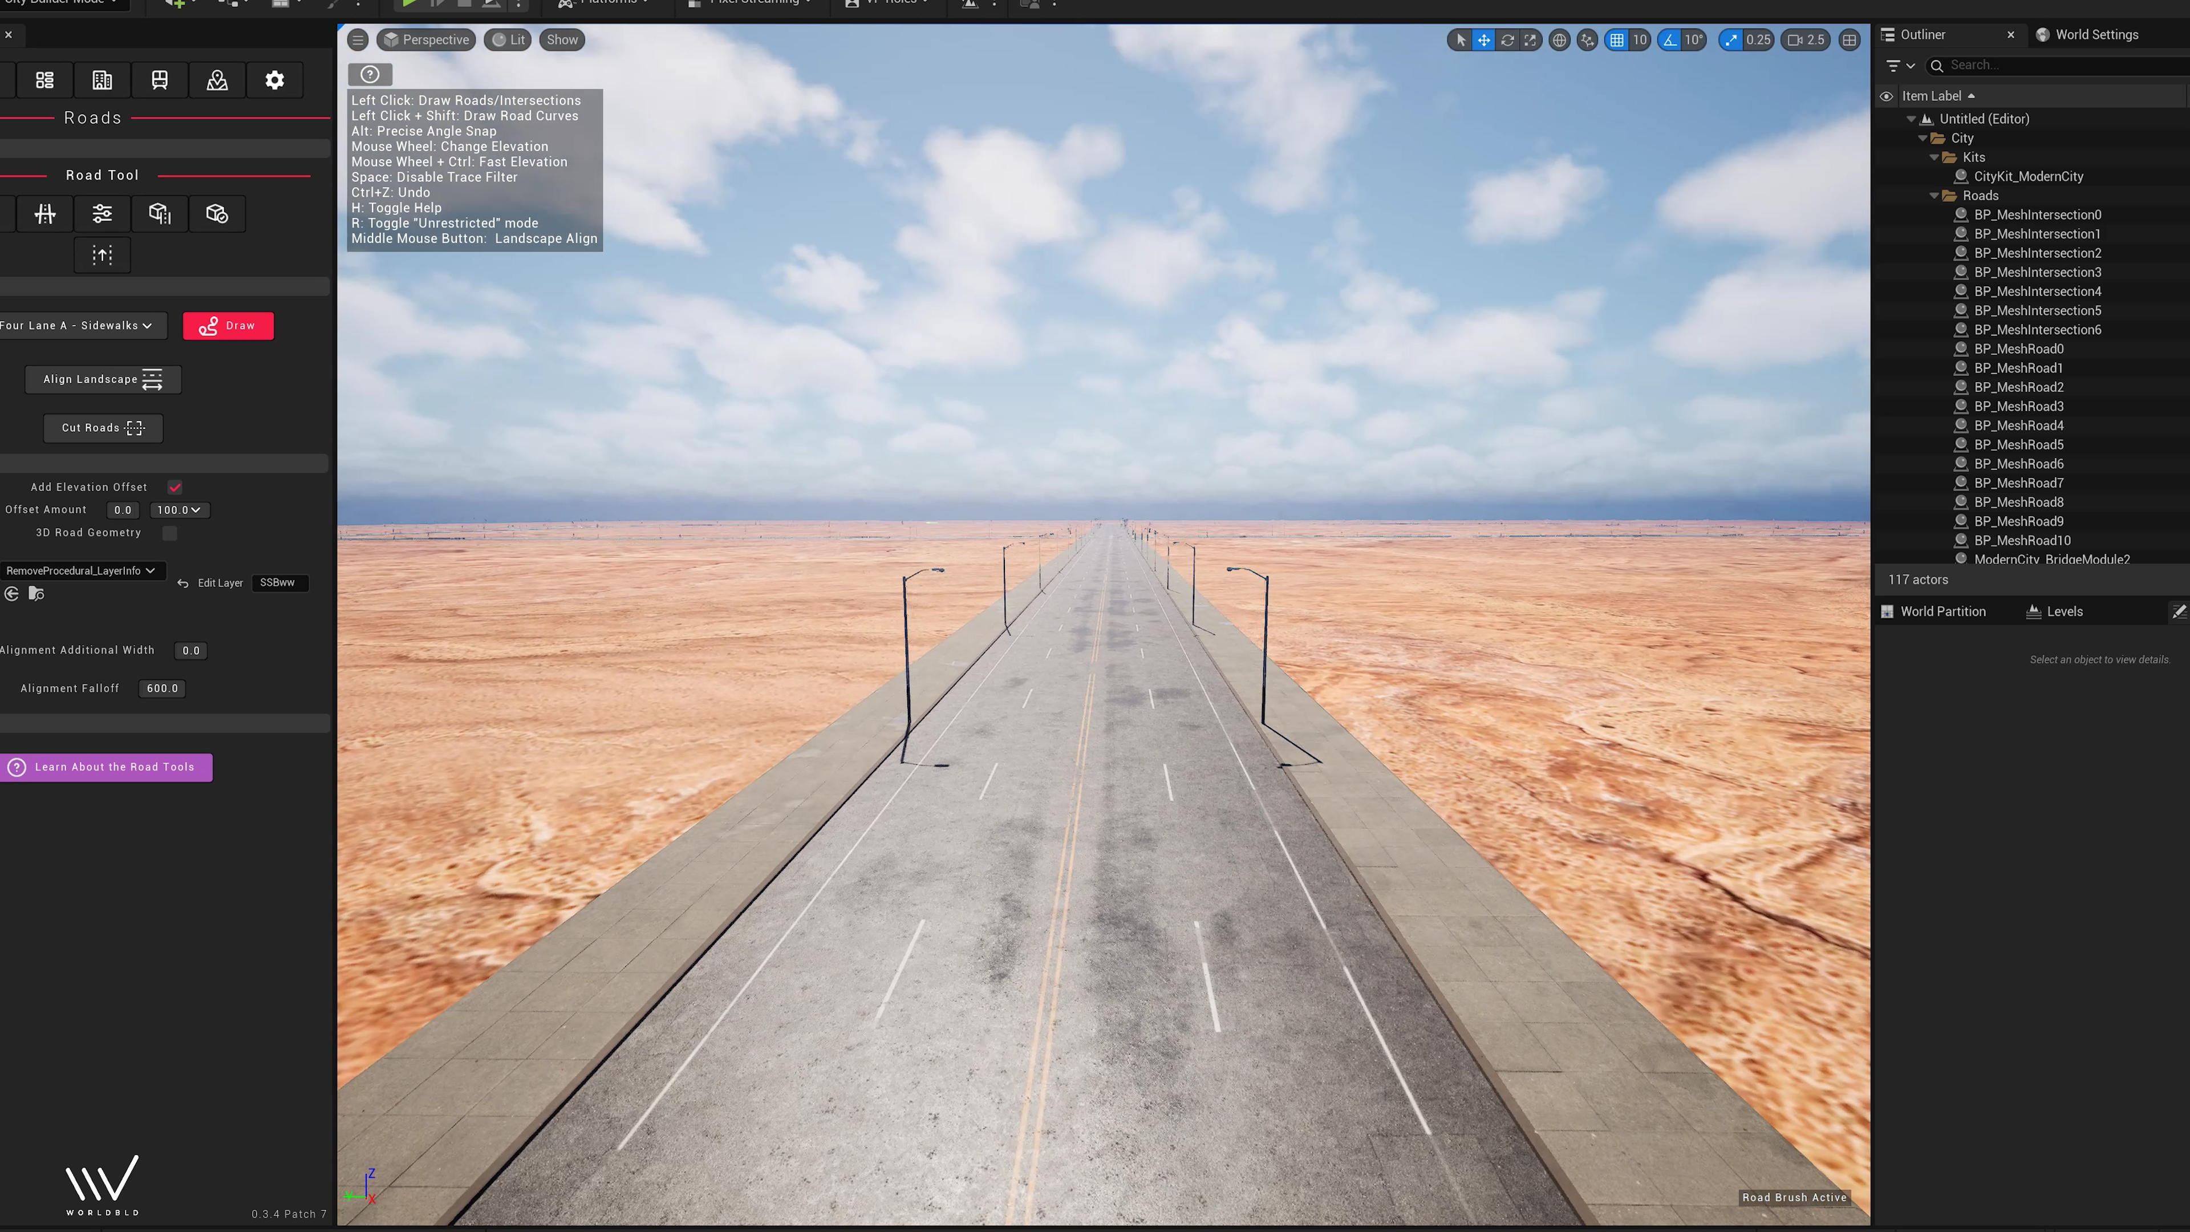Enable 3D Road Geometry checkbox

tap(170, 533)
